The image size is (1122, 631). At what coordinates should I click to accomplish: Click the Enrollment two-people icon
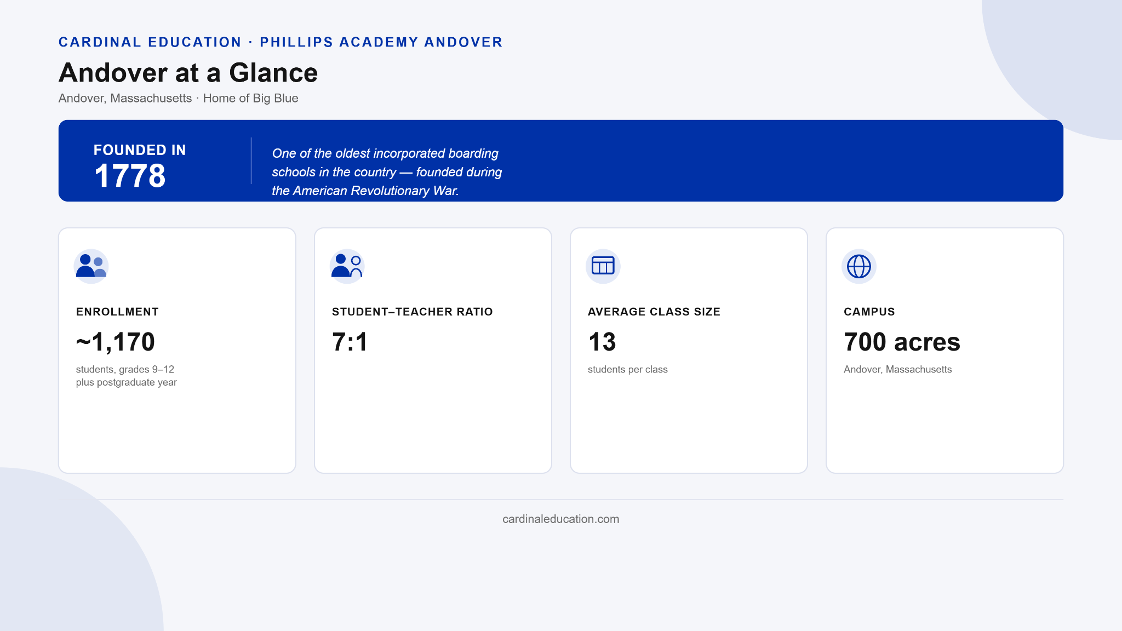point(91,266)
